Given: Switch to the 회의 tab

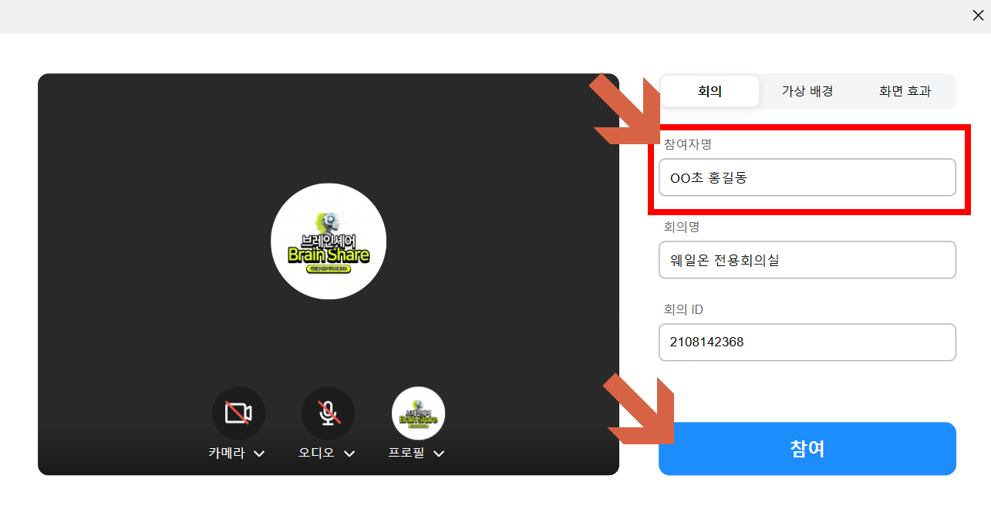Looking at the screenshot, I should pos(710,91).
